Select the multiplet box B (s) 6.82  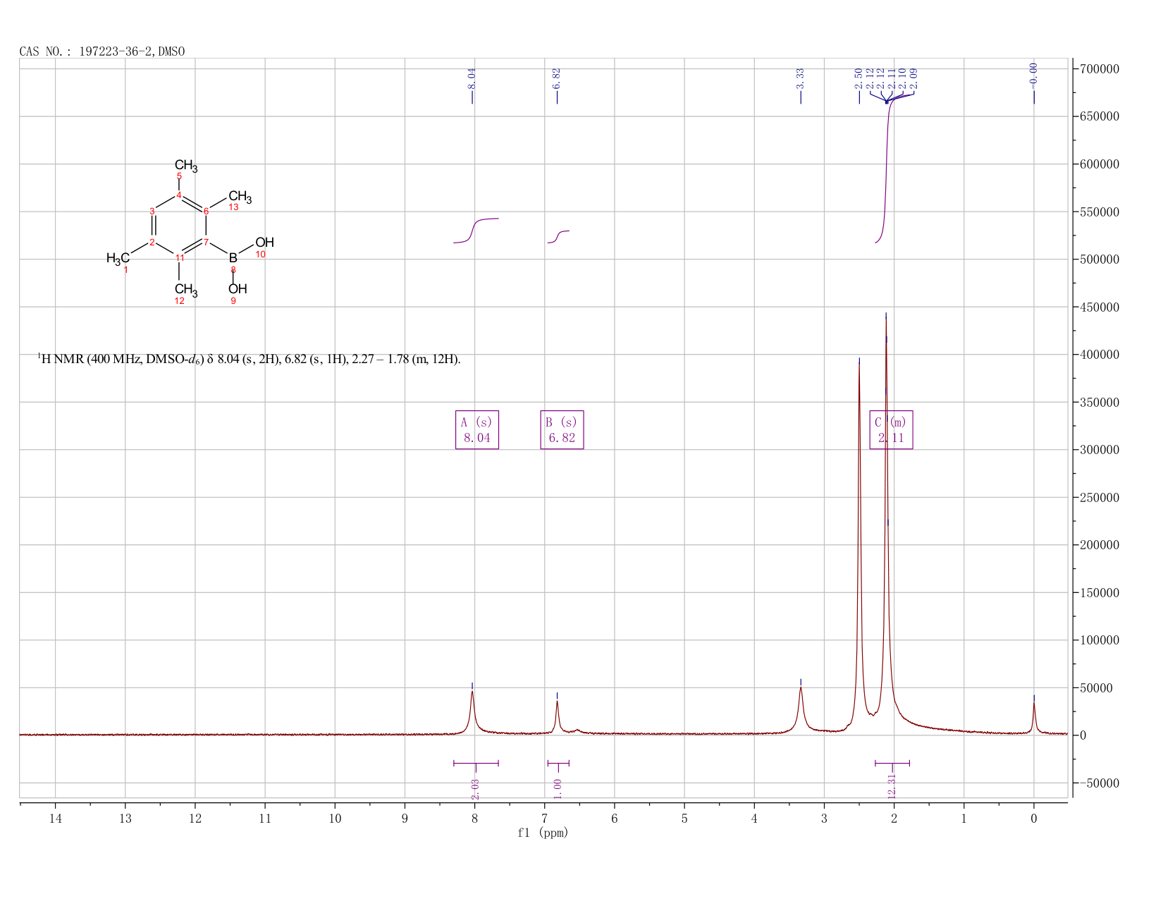point(562,429)
